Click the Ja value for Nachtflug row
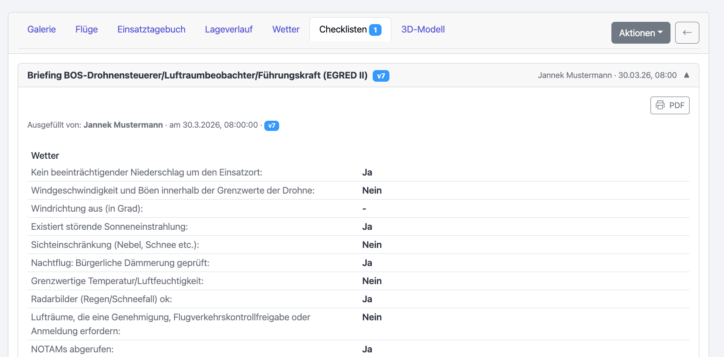 pos(367,263)
